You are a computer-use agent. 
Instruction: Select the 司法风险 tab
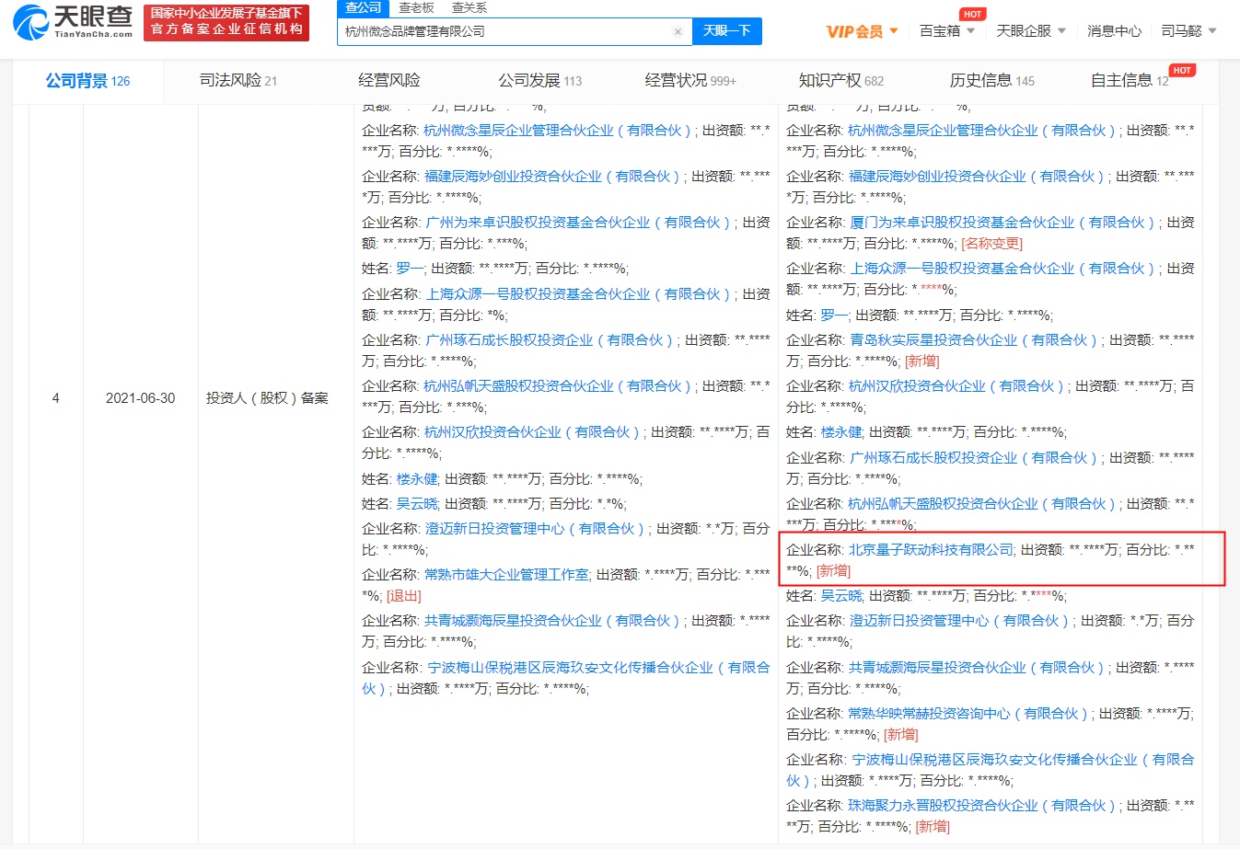coord(238,81)
